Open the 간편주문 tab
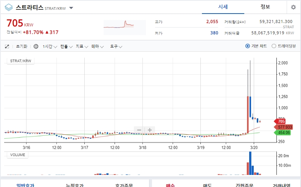Image resolution: width=301 pixels, height=187 pixels. tap(244, 185)
